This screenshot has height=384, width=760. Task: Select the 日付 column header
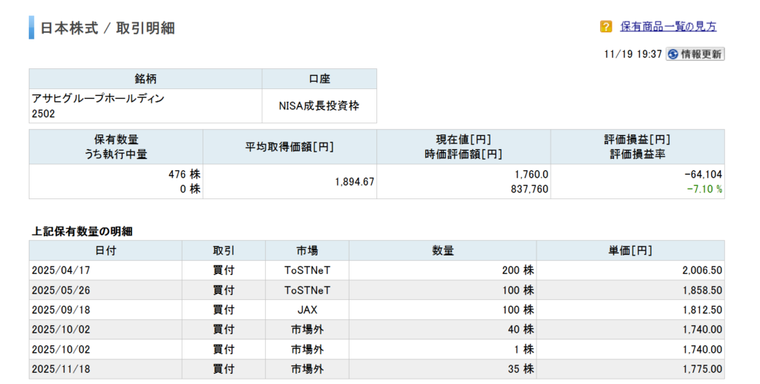tap(105, 250)
